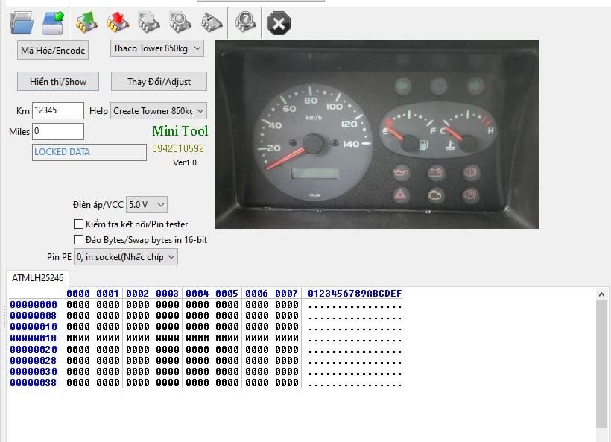Click the Hiển thị/Show button
Image resolution: width=611 pixels, height=442 pixels.
click(58, 81)
